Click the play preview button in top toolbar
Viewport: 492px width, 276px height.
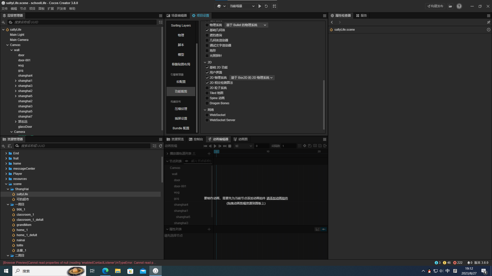pyautogui.click(x=260, y=6)
